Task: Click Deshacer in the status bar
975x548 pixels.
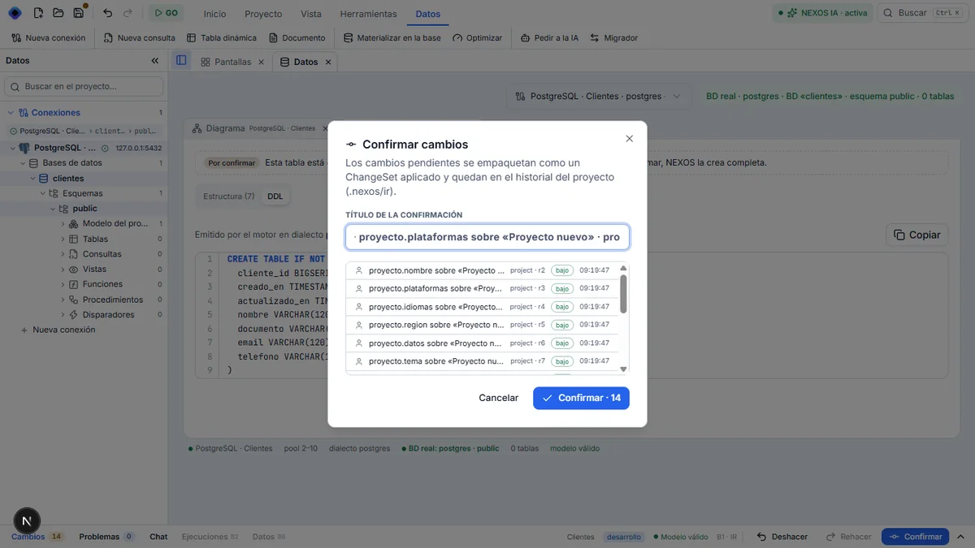Action: (x=782, y=537)
